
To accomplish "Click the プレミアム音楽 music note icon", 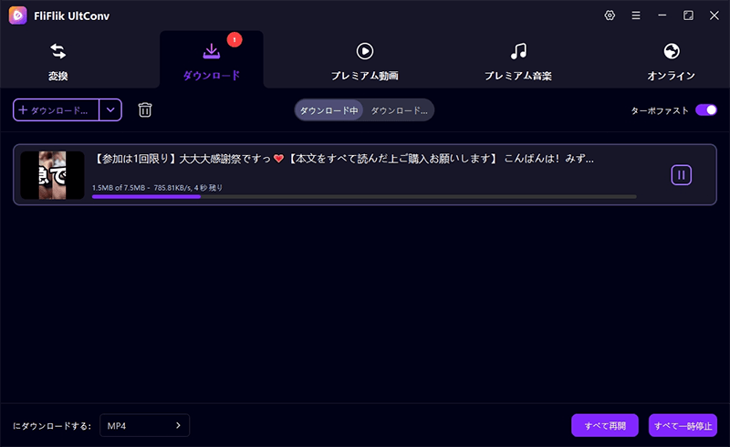I will click(518, 51).
